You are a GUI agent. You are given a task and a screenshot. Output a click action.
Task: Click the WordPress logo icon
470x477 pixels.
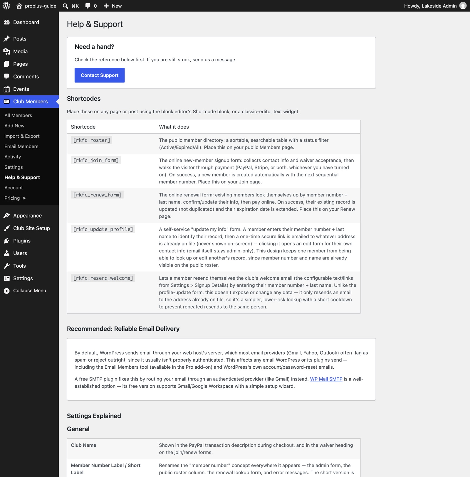tap(6, 6)
